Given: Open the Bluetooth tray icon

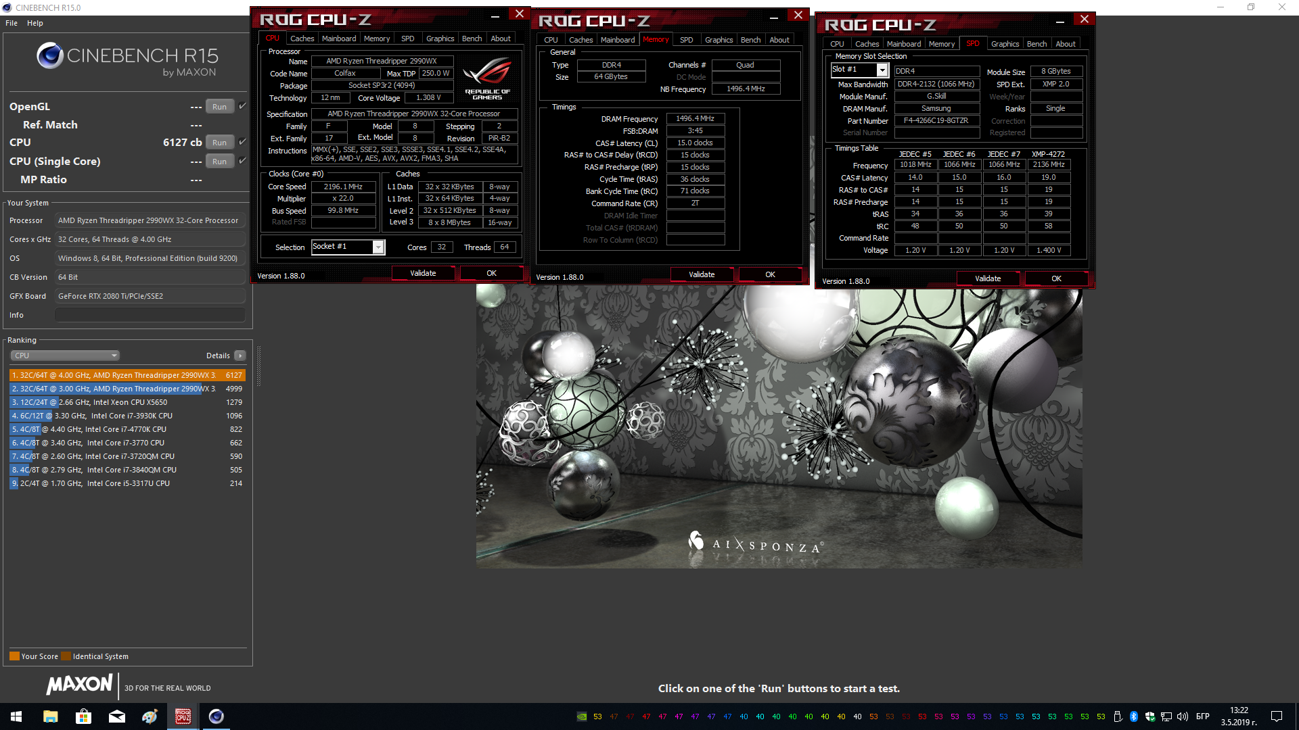Looking at the screenshot, I should coord(1134,716).
